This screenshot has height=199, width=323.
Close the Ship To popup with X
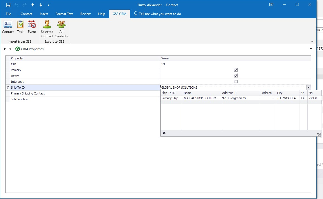(x=164, y=133)
